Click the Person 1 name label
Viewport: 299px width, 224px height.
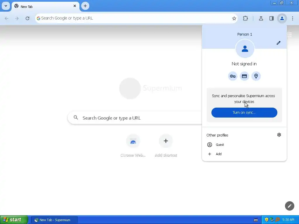click(245, 34)
